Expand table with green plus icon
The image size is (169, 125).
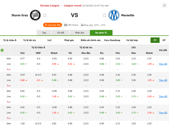point(2,50)
